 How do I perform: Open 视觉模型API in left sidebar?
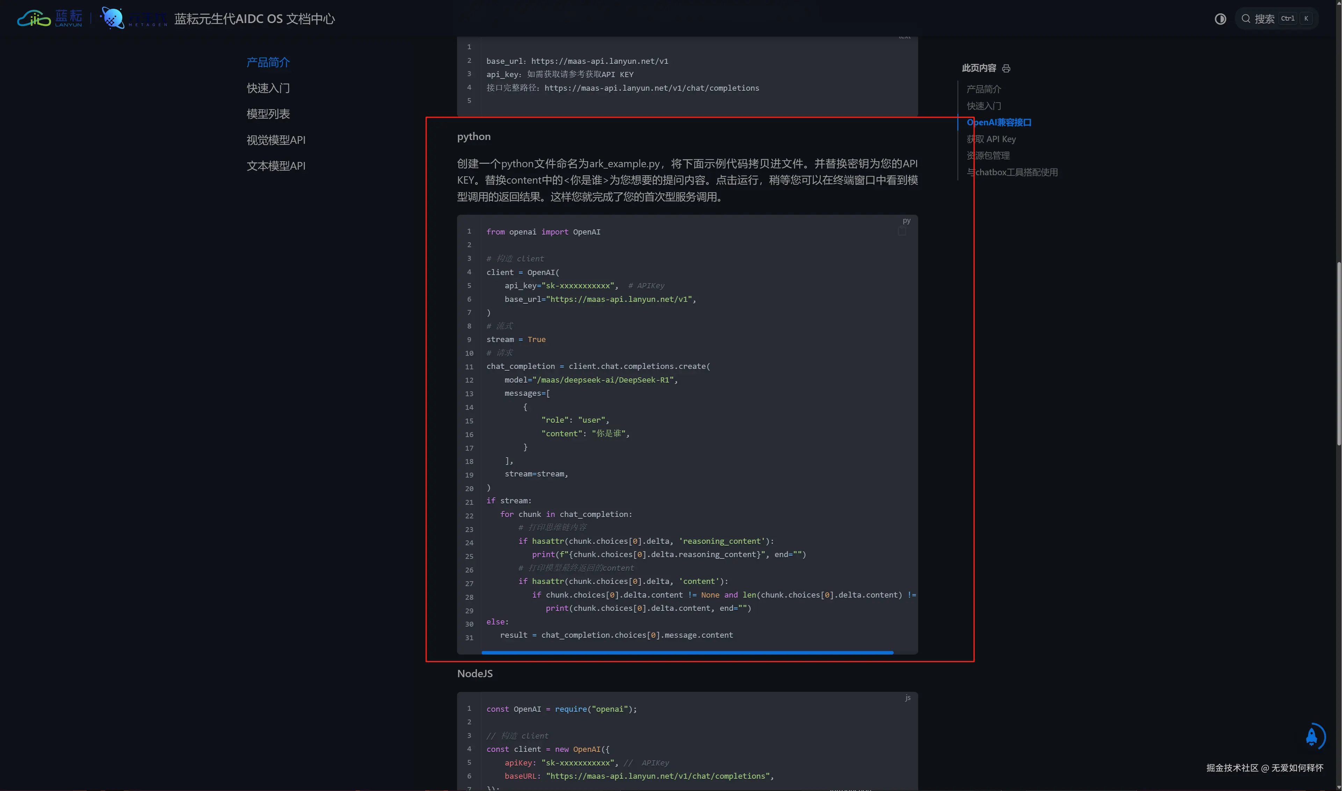tap(276, 140)
